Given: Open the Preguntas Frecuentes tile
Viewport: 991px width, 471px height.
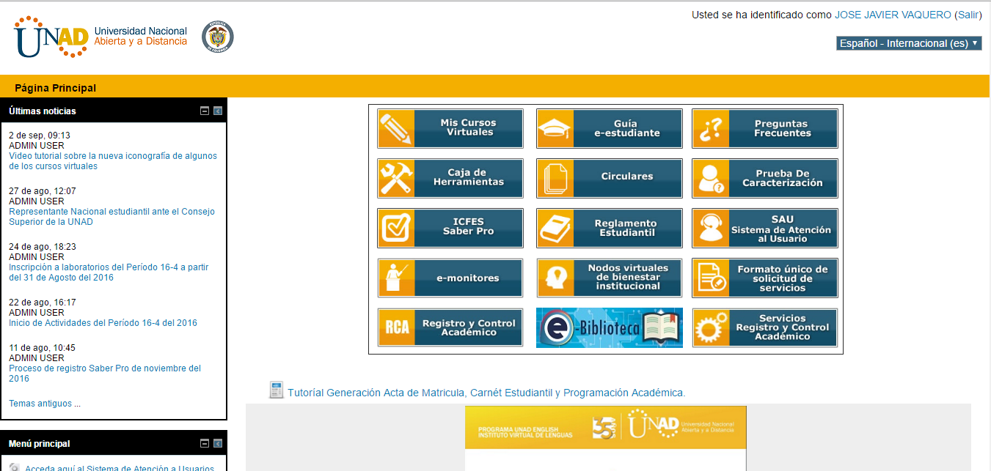Looking at the screenshot, I should click(765, 128).
